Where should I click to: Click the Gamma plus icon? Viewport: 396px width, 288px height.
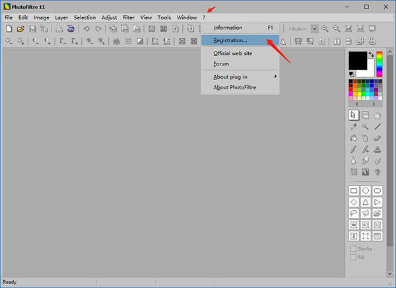click(74, 41)
